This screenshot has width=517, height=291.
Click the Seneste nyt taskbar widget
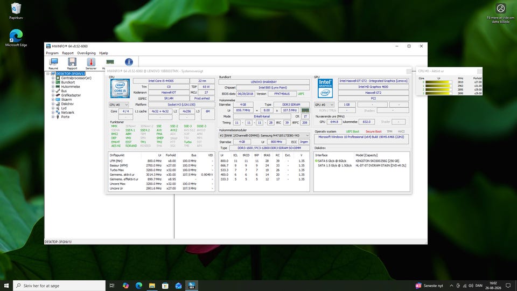pos(429,286)
